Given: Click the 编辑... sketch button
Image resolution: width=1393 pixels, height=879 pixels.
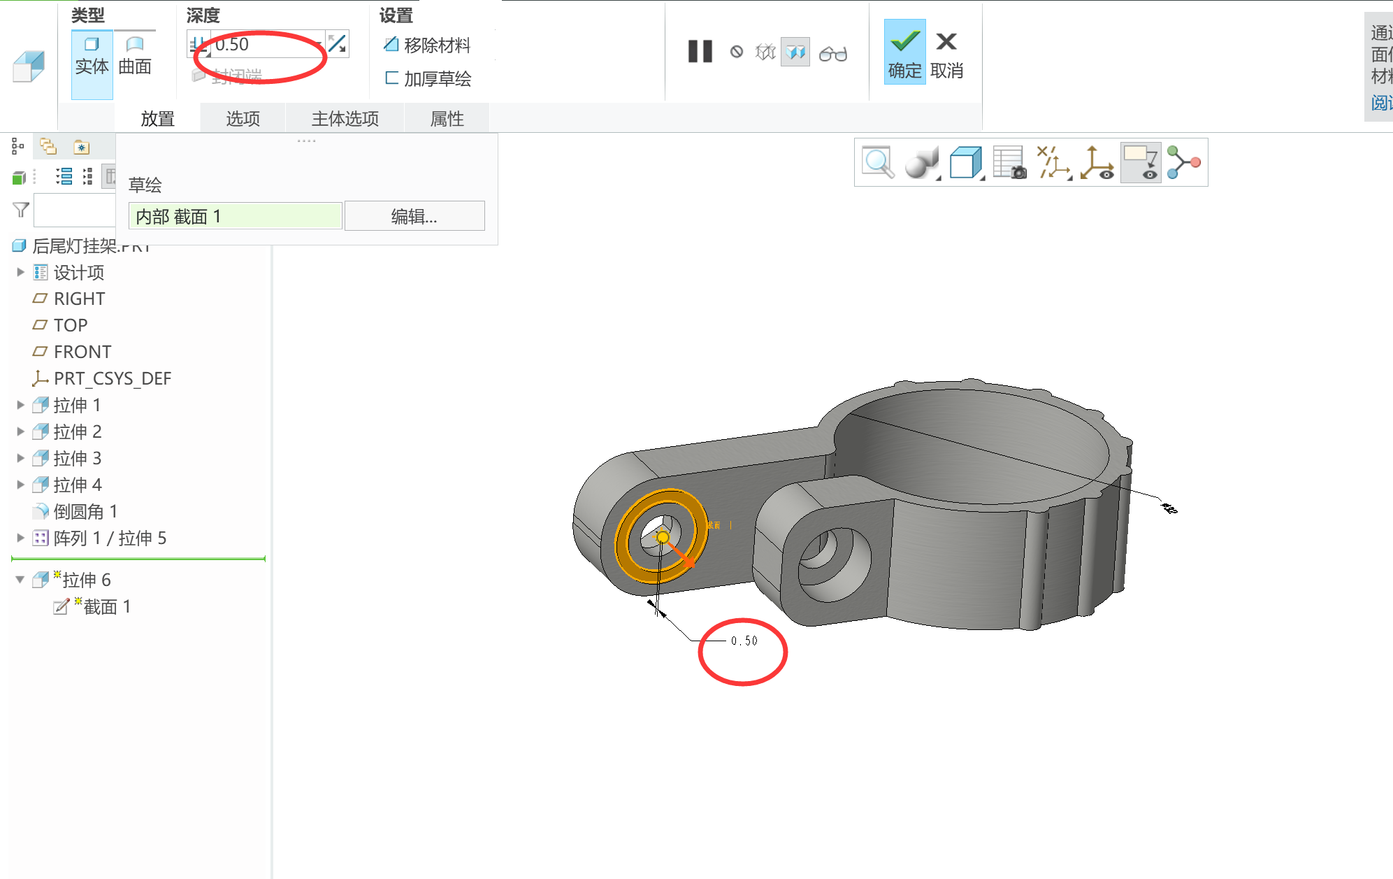Looking at the screenshot, I should click(414, 217).
